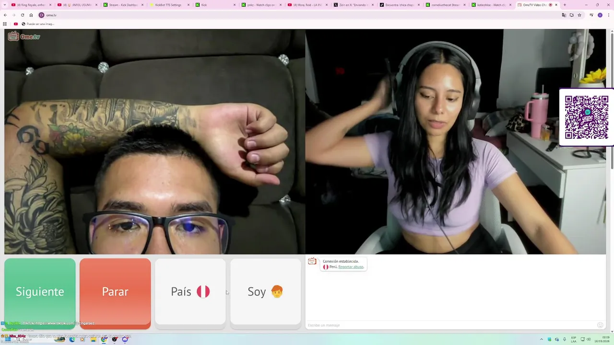The image size is (614, 345).
Task: Click the Chrome taskbar icon
Action: [x=104, y=339]
